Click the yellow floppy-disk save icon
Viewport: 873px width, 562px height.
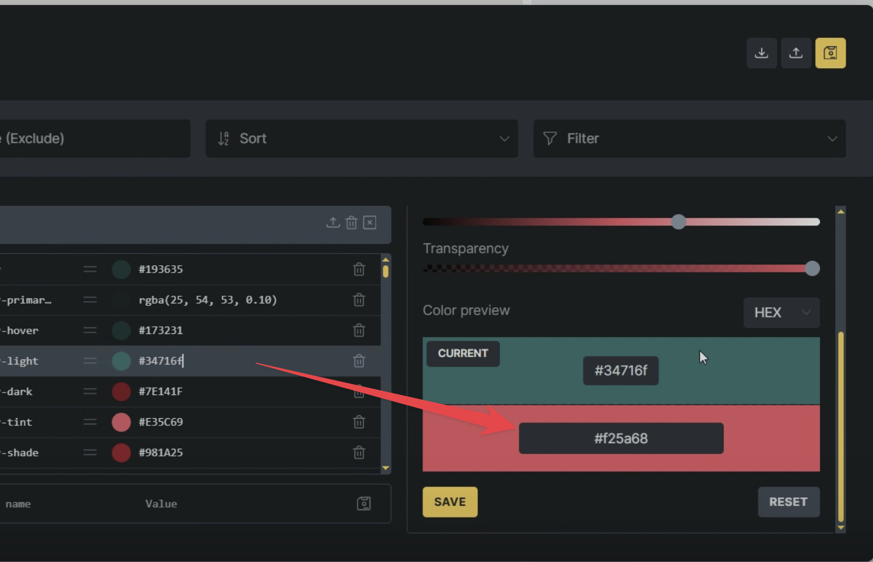tap(830, 52)
